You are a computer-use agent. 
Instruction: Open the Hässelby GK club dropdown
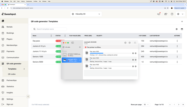click(86, 14)
